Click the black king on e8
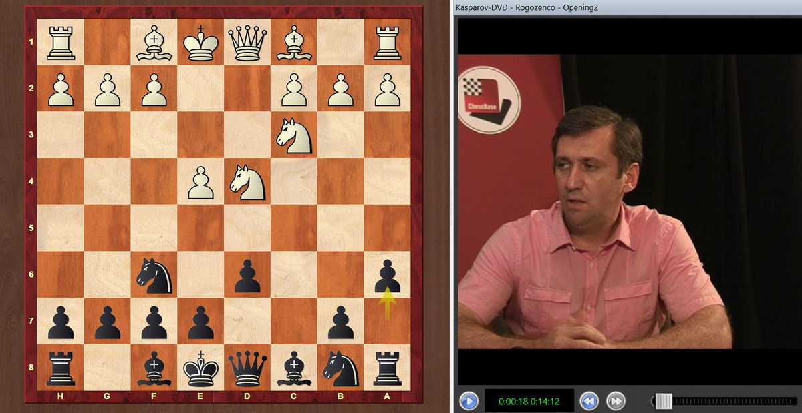 pyautogui.click(x=200, y=368)
